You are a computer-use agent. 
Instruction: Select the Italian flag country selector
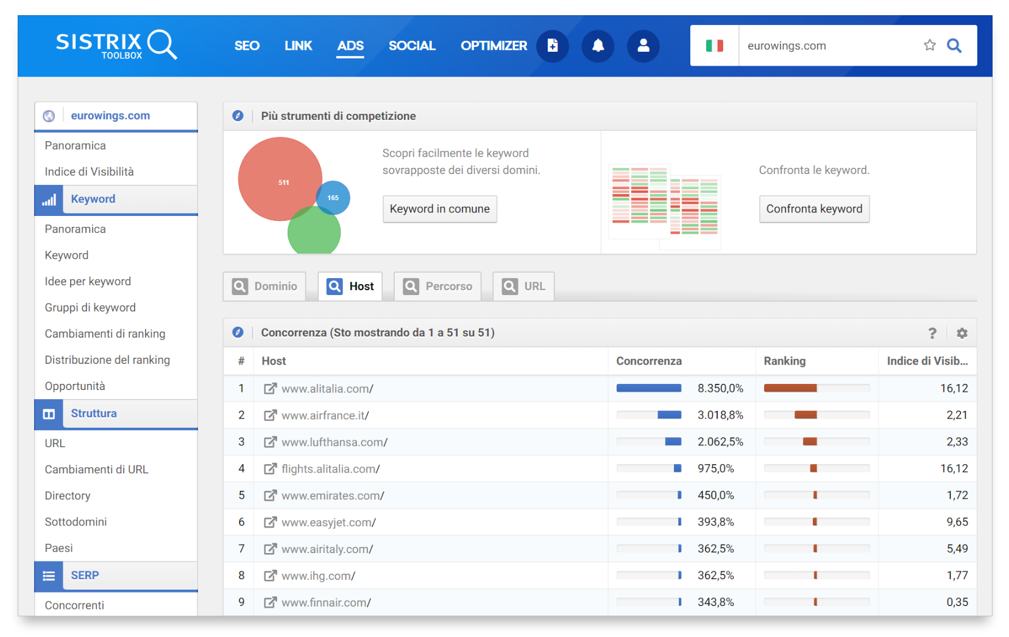pos(714,46)
